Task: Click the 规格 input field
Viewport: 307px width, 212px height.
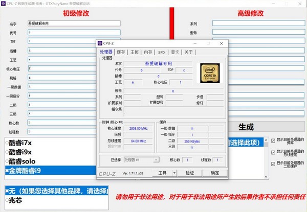Action: 62,78
